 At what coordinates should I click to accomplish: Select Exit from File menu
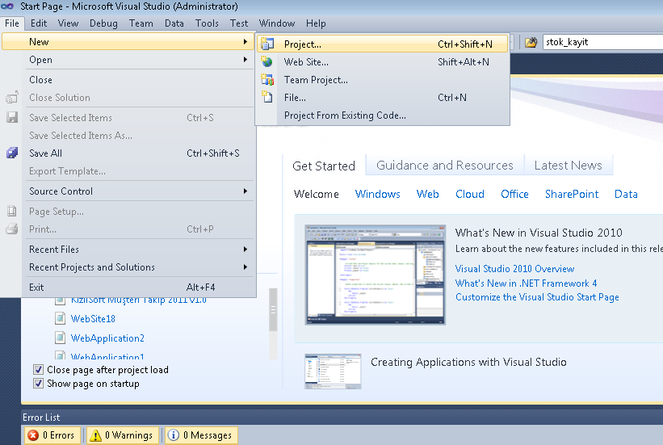(x=128, y=288)
